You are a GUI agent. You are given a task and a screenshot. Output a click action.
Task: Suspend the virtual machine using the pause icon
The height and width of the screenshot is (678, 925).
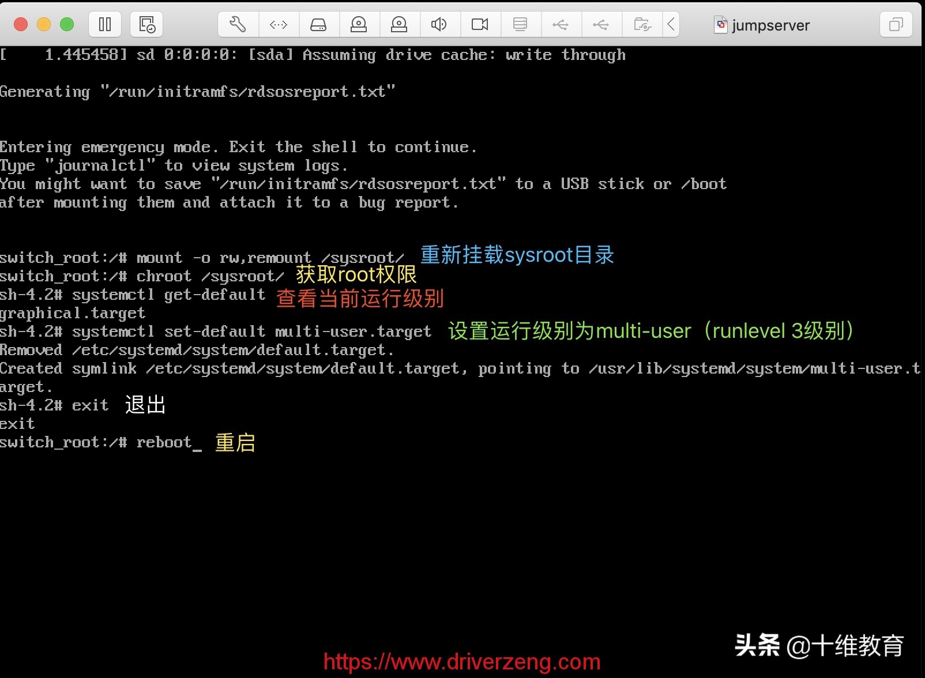(x=104, y=24)
